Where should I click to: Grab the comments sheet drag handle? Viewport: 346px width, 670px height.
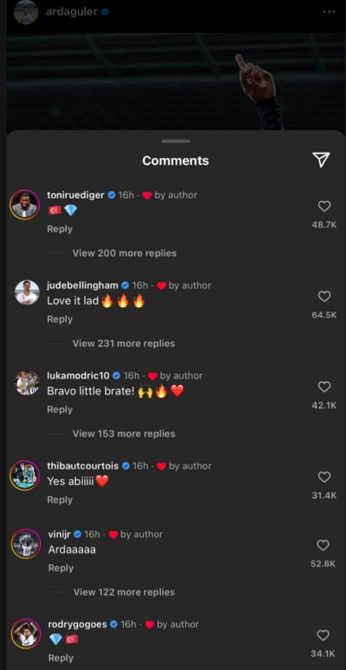pyautogui.click(x=176, y=141)
